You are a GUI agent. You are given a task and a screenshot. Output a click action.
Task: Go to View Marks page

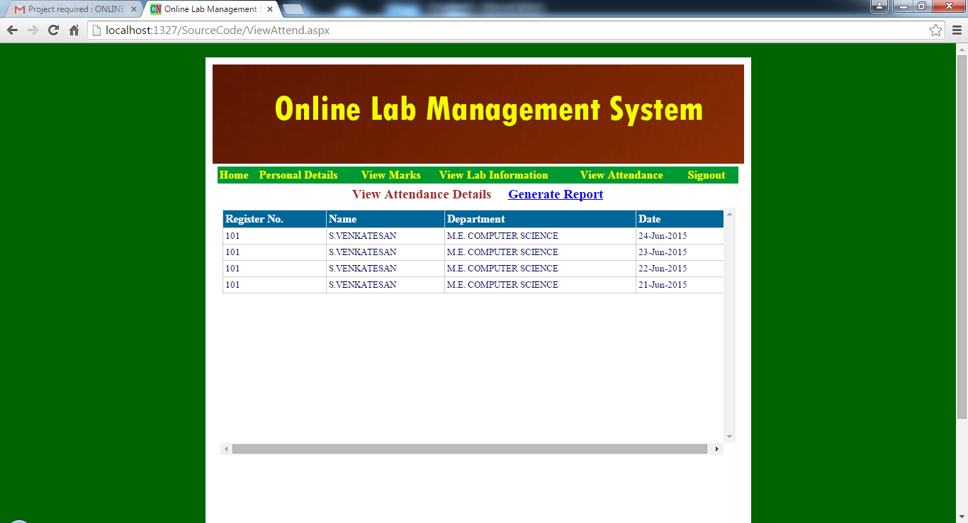point(390,175)
